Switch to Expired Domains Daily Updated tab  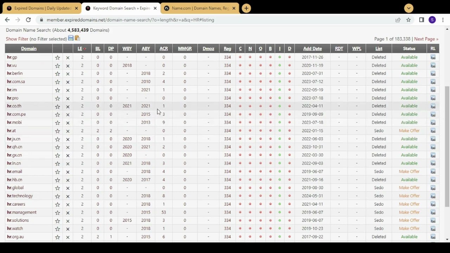(42, 8)
